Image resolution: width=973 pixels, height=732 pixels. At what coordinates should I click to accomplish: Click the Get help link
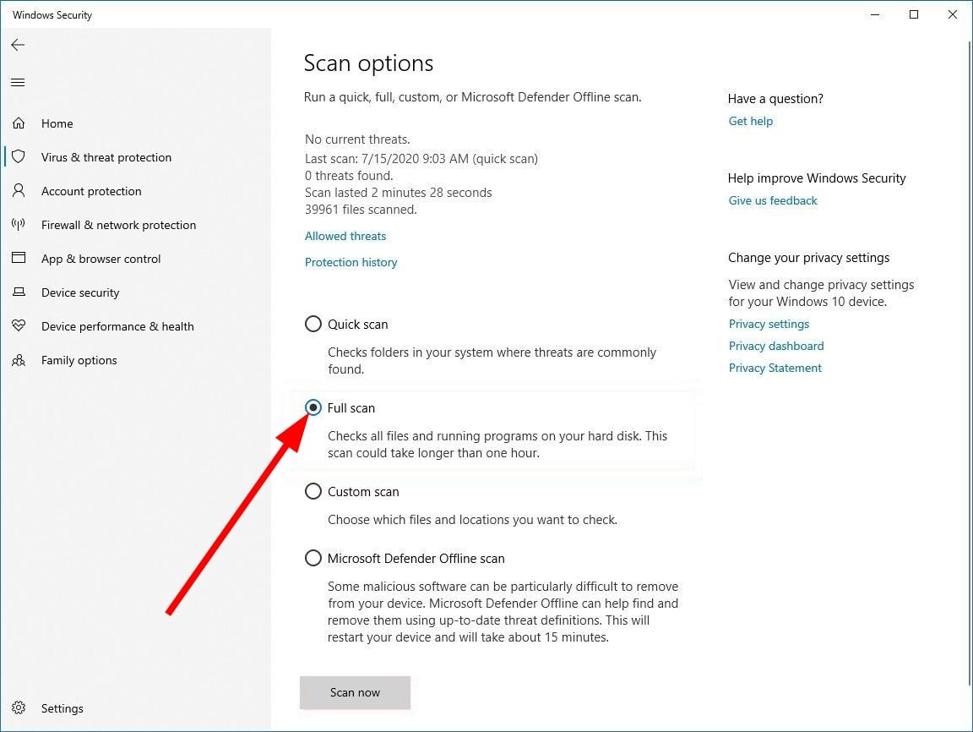tap(750, 121)
